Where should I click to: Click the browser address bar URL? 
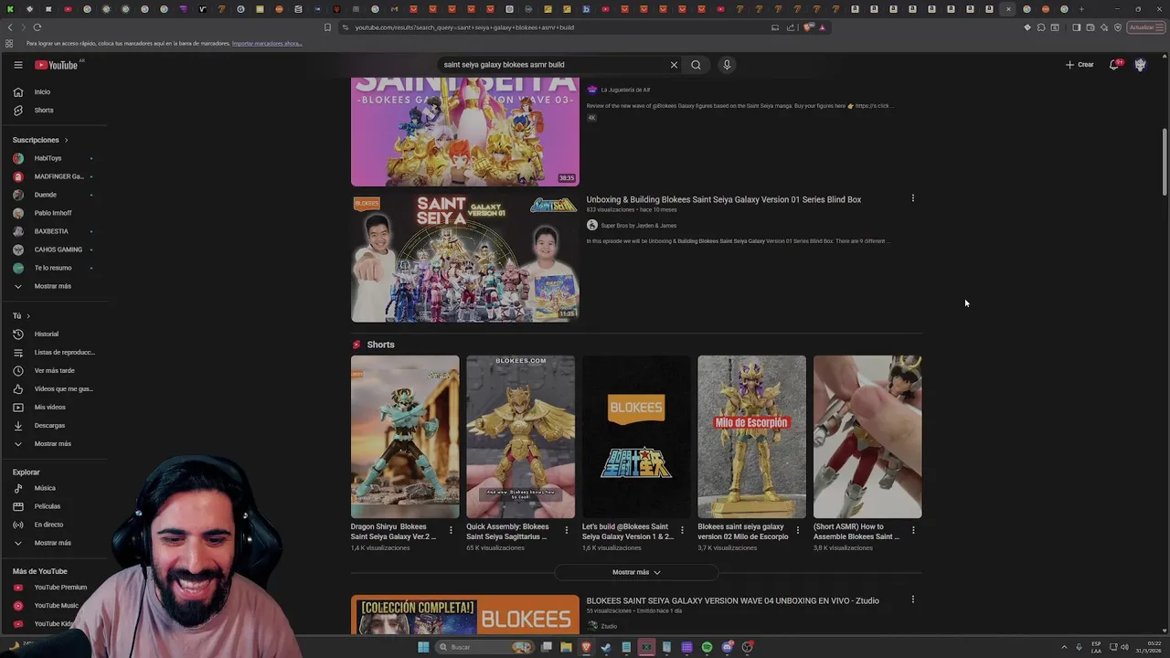click(x=464, y=27)
